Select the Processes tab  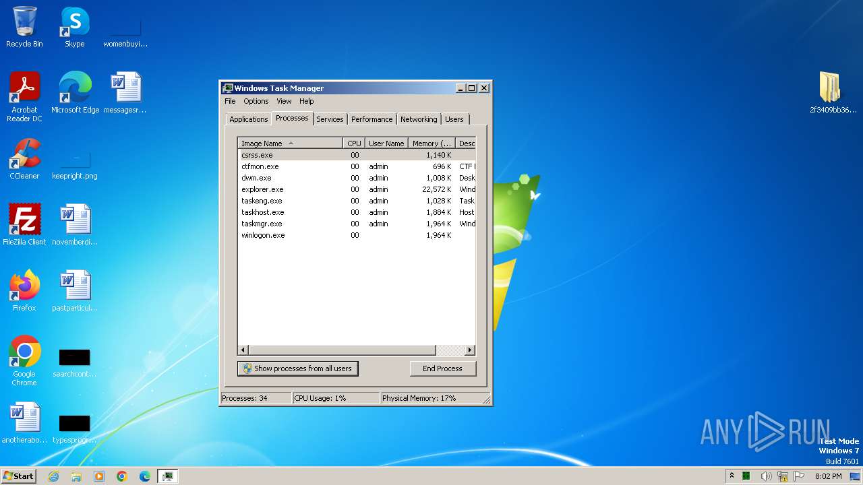pos(292,118)
